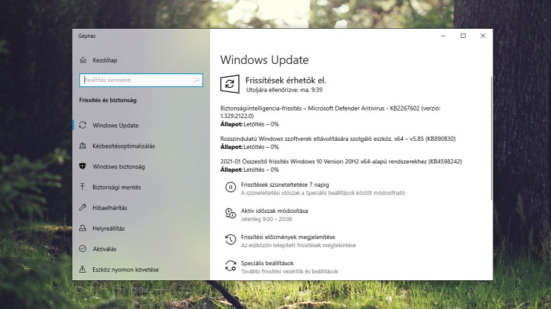
Task: Minimize the Gépház window
Action: click(444, 36)
